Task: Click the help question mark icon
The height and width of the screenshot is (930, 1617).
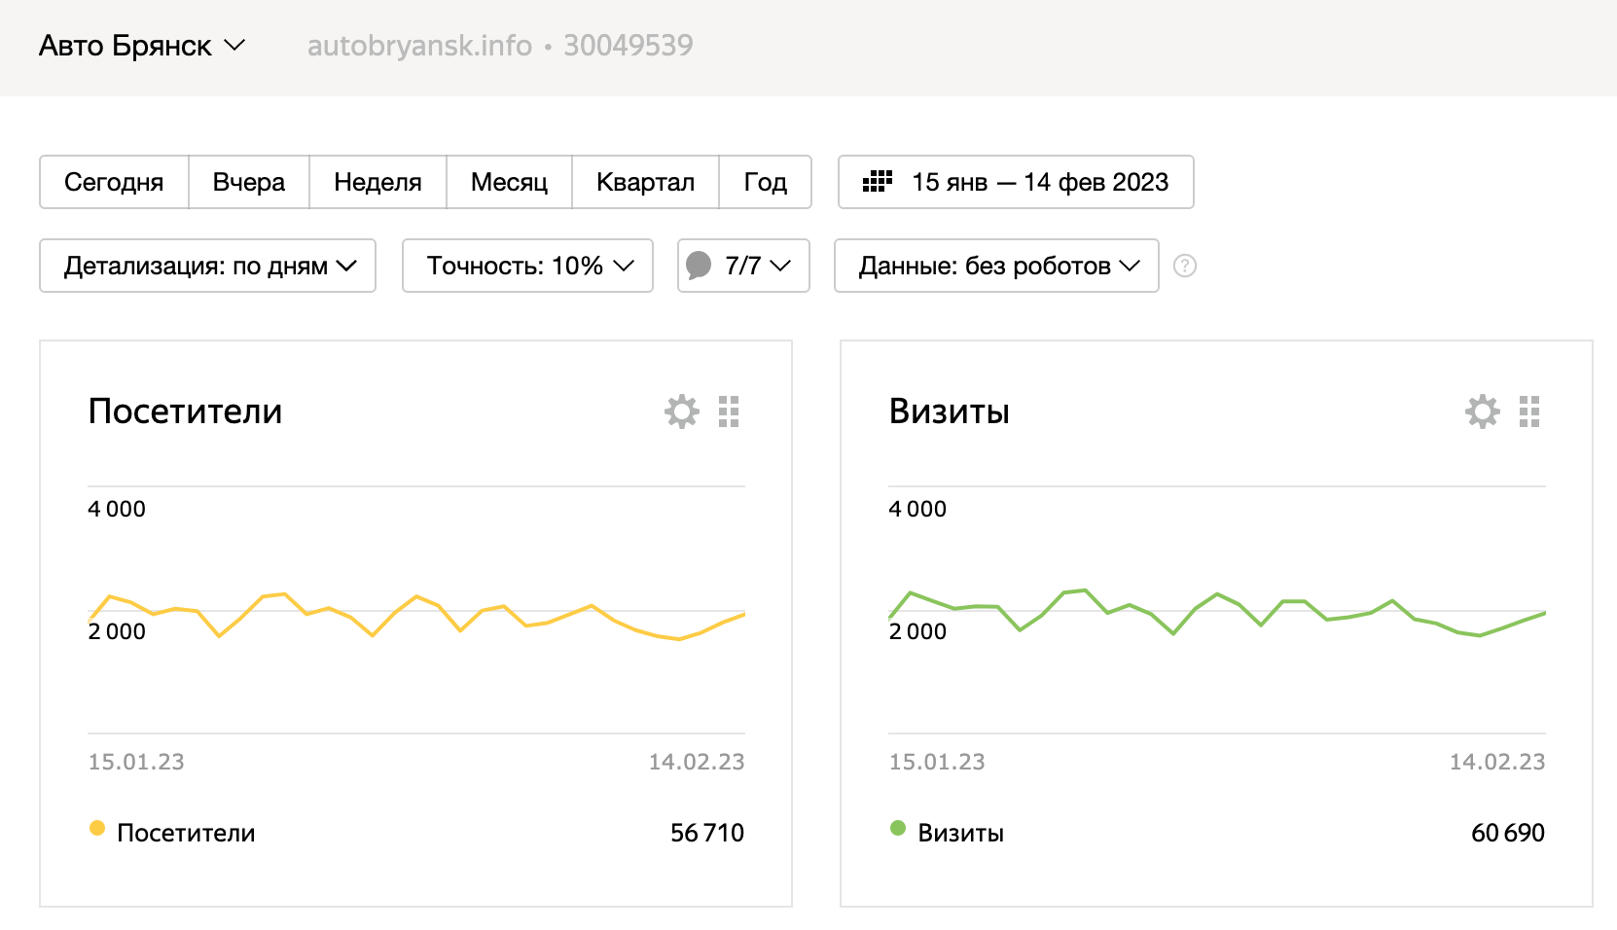Action: click(x=1184, y=266)
